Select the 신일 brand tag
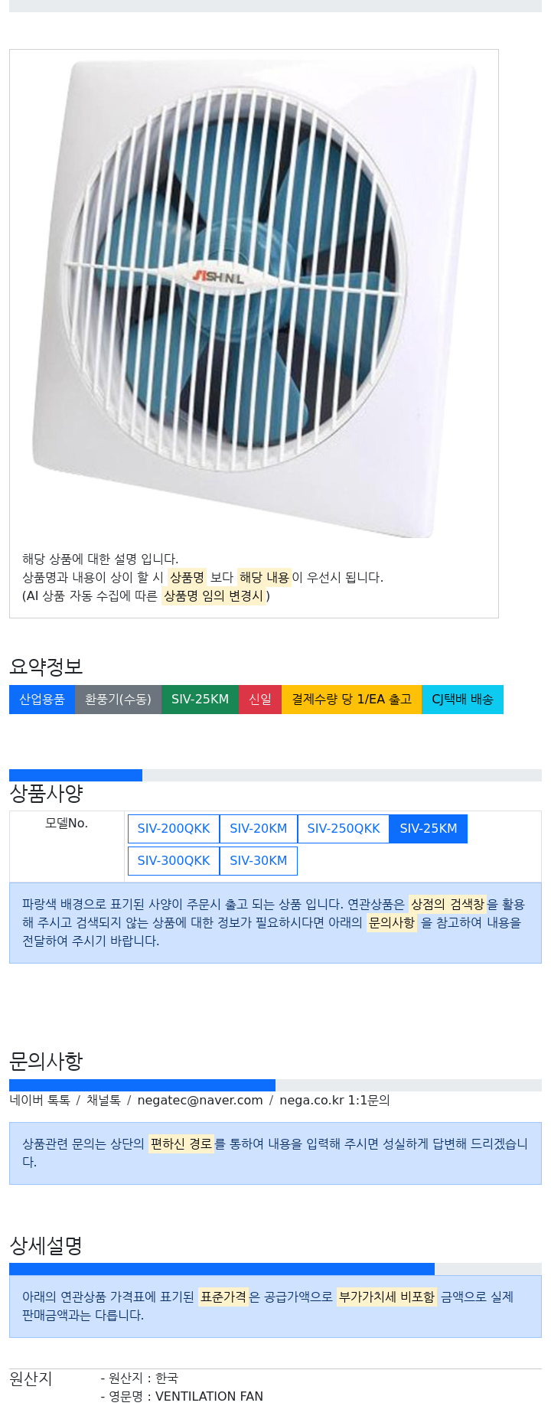Viewport: 551px width, 1406px height. pos(260,700)
